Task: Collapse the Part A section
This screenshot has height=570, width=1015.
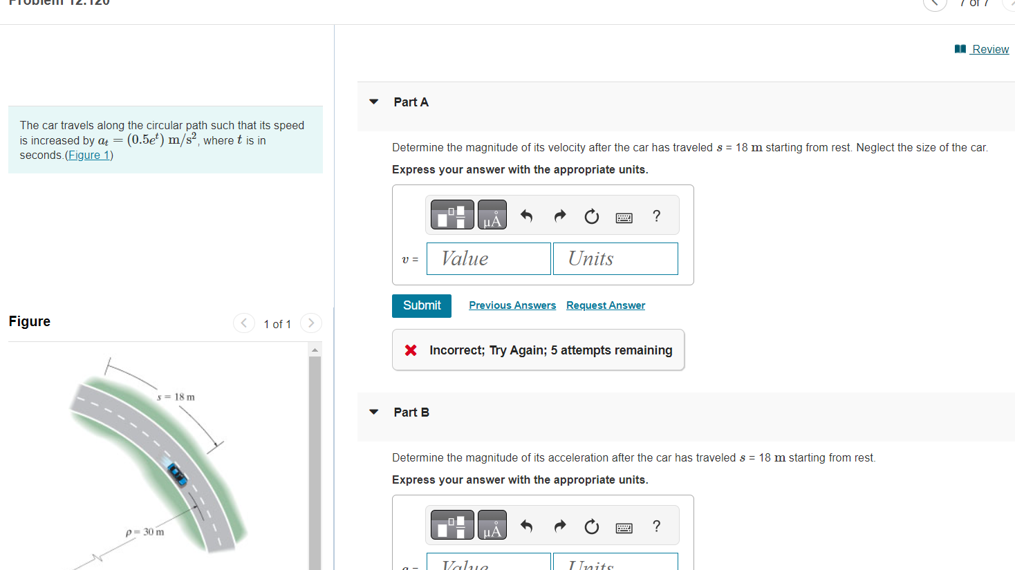Action: point(373,102)
